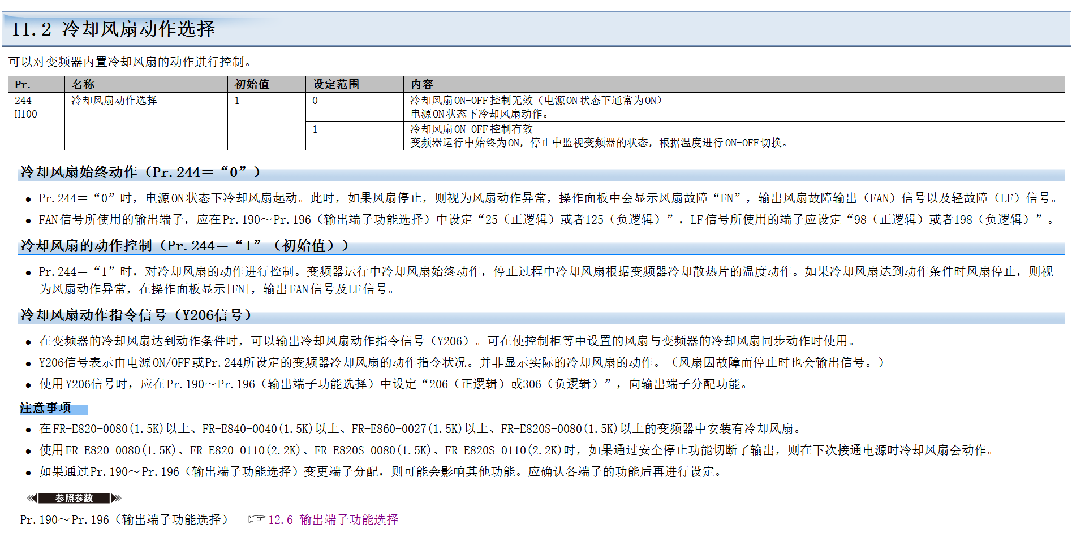Image resolution: width=1072 pixels, height=546 pixels.
Task: Click the table cell containing 244 H100
Action: pos(26,107)
